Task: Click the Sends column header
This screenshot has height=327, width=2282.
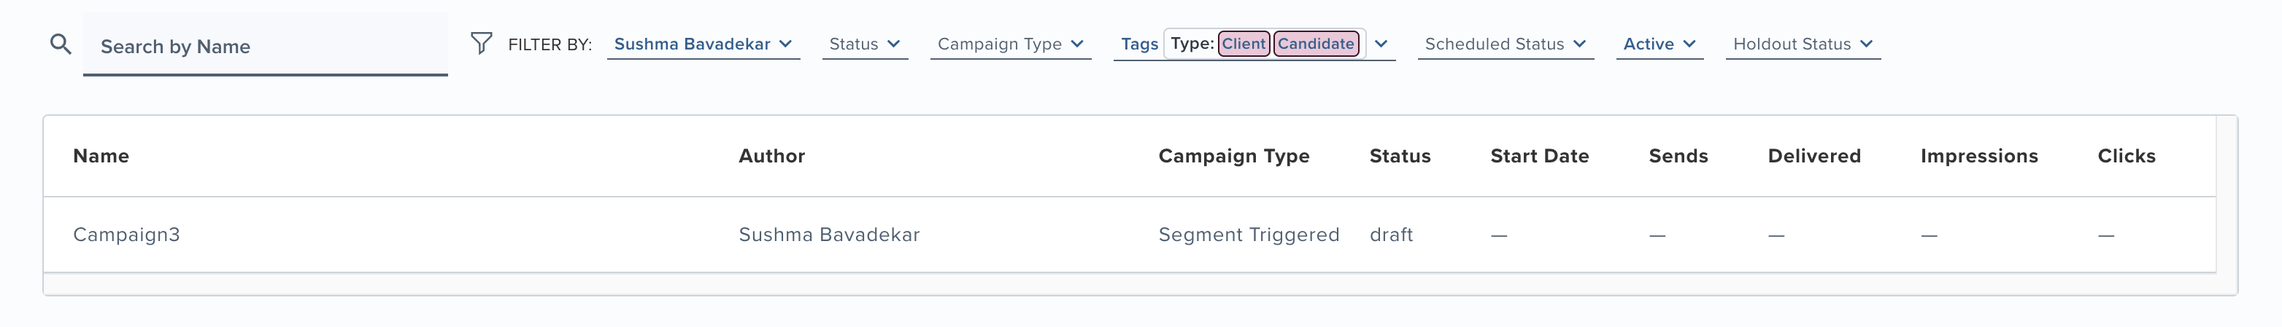Action: 1678,157
